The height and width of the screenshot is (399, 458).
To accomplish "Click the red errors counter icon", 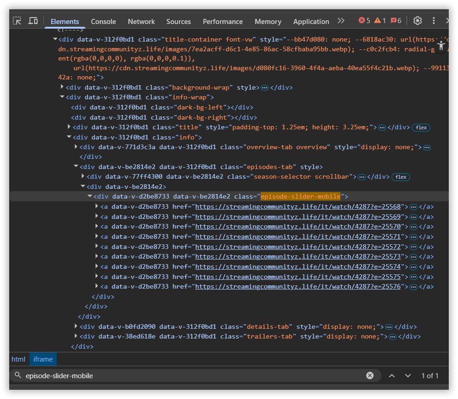I will coord(364,21).
